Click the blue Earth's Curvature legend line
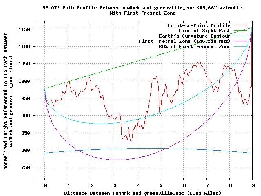The image size is (261, 196). [x=241, y=36]
